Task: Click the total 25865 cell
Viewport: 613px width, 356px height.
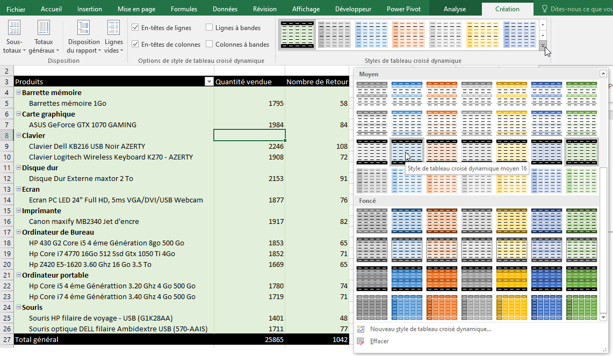Action: pyautogui.click(x=249, y=339)
